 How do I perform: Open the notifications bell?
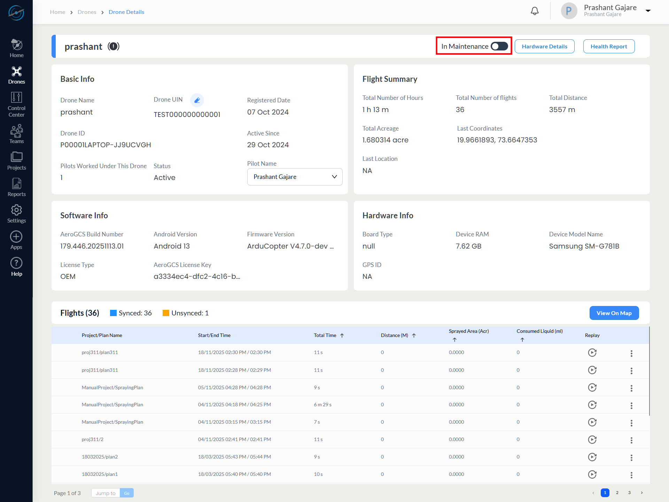[x=535, y=11]
